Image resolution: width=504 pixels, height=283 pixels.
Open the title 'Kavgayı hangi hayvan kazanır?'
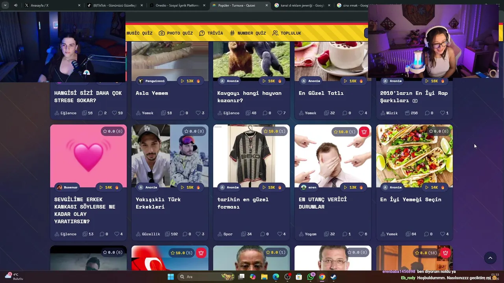(x=249, y=97)
